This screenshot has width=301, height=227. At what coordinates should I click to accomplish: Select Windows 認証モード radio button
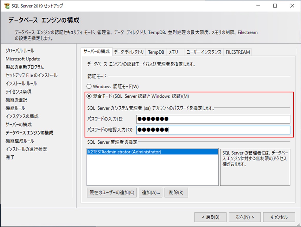coord(89,87)
